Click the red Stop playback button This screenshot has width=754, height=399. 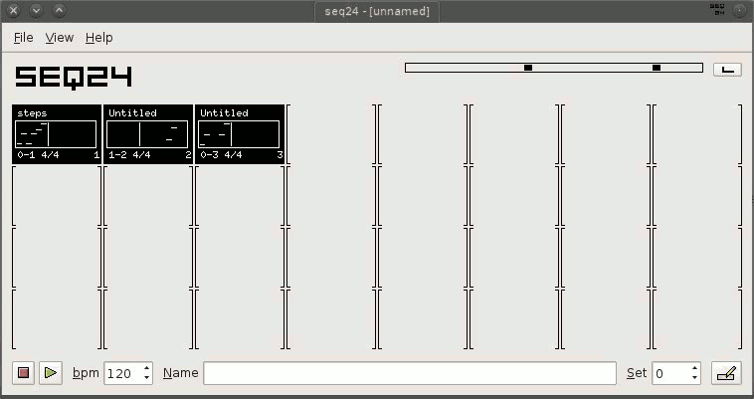click(x=24, y=373)
